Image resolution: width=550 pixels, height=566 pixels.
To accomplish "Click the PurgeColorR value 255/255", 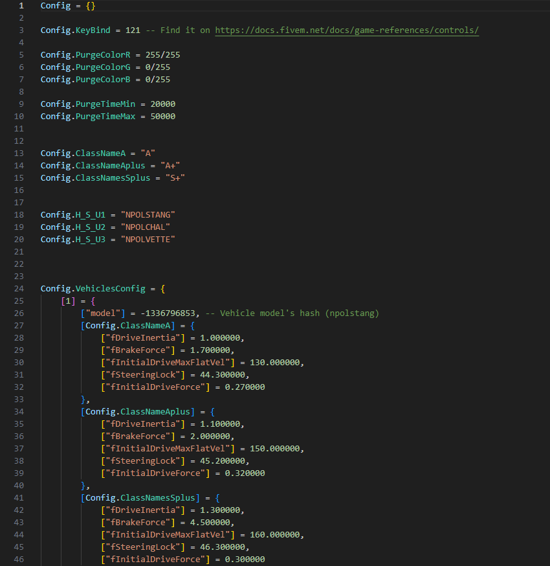I will click(x=162, y=55).
